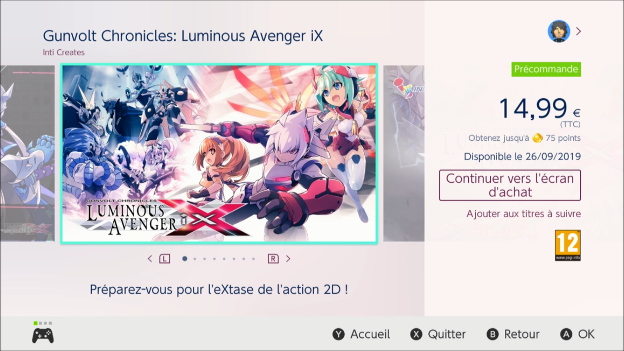Click the Précommande green label
Image resolution: width=624 pixels, height=351 pixels.
546,69
